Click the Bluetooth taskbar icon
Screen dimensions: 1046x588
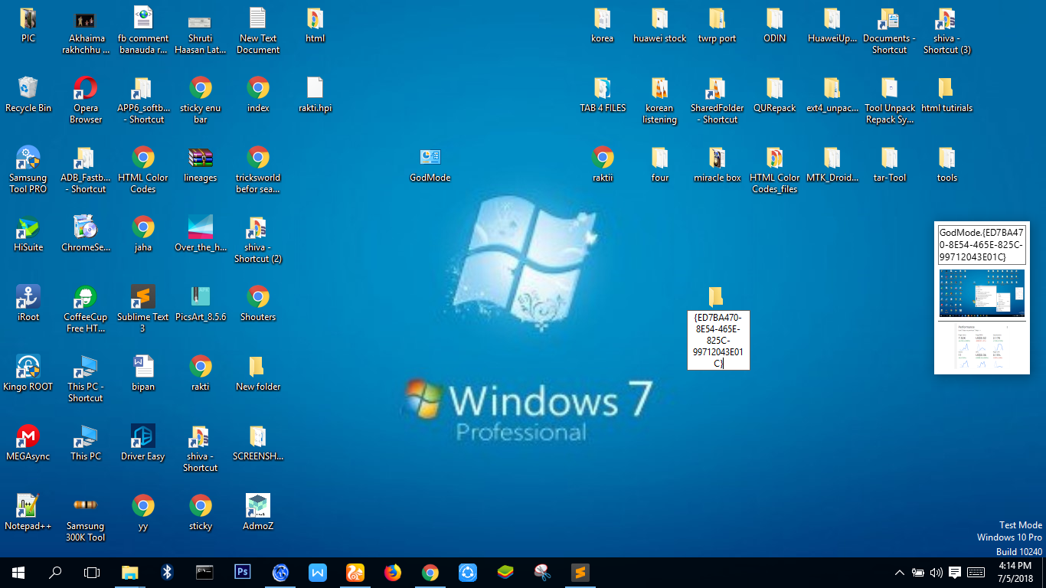coord(168,572)
